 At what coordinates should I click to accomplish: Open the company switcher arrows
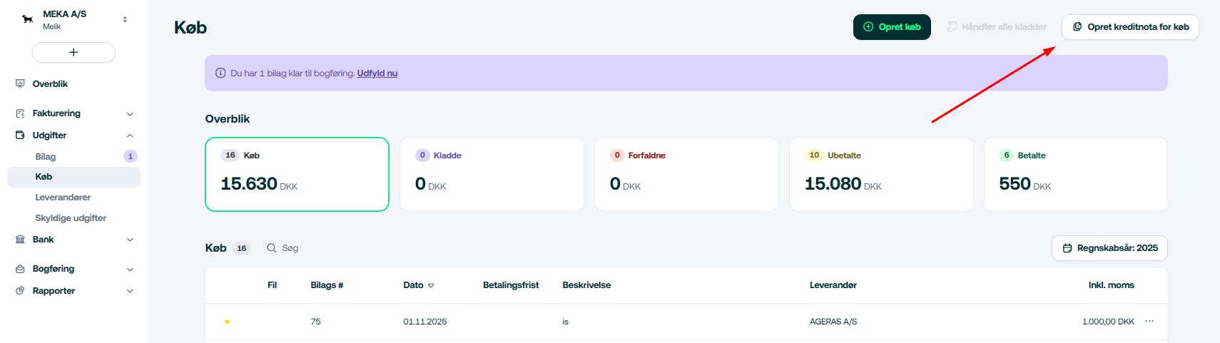(x=125, y=19)
